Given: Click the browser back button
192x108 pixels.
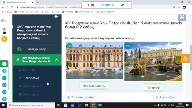Looking at the screenshot, I should (x=3, y=7).
